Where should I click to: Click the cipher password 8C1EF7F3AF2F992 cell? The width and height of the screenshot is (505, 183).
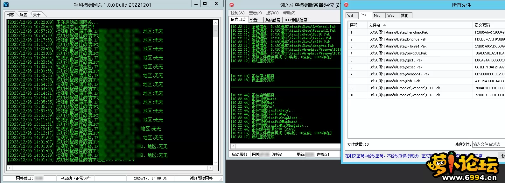click(489, 67)
